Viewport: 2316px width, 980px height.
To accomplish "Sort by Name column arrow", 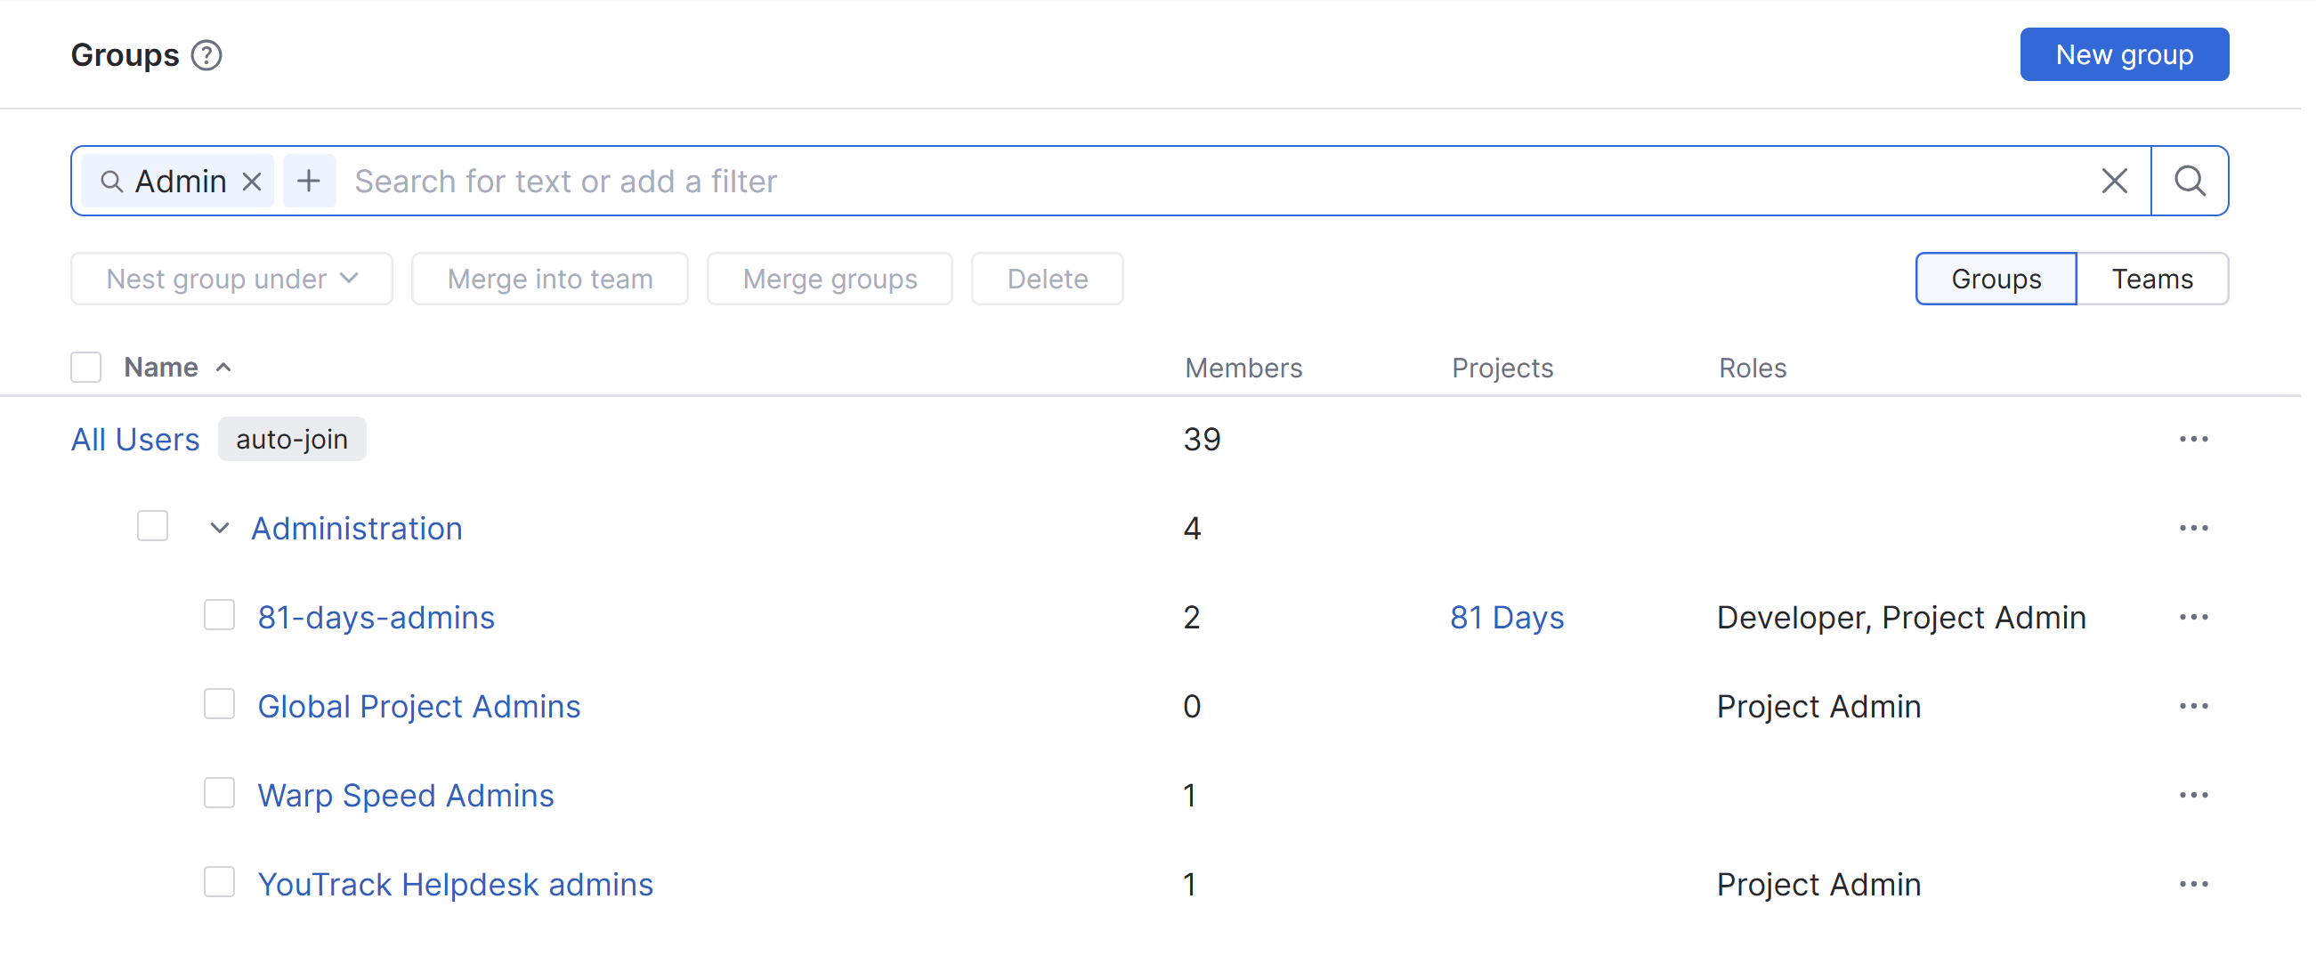I will click(224, 368).
